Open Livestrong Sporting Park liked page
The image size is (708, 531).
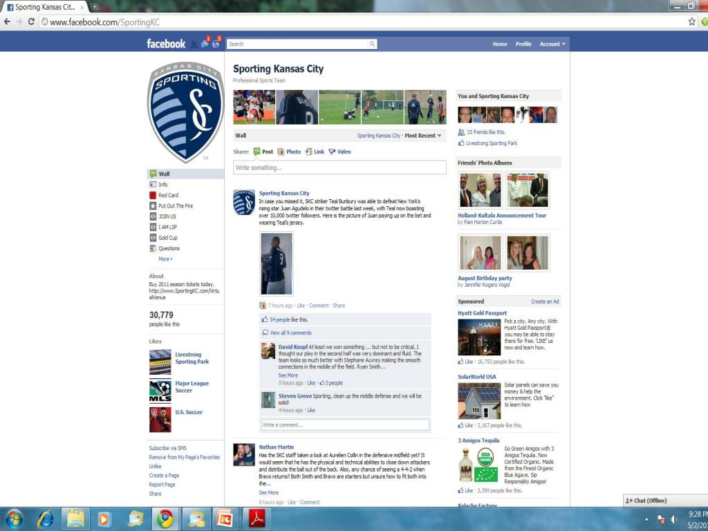[x=192, y=358]
